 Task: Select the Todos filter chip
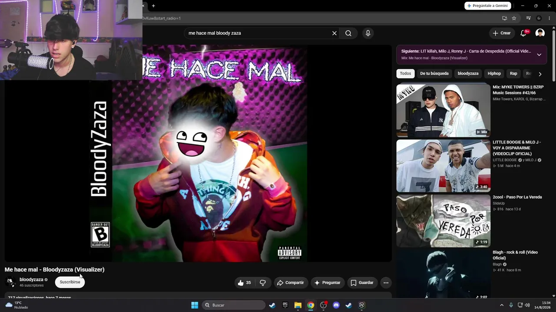point(405,74)
